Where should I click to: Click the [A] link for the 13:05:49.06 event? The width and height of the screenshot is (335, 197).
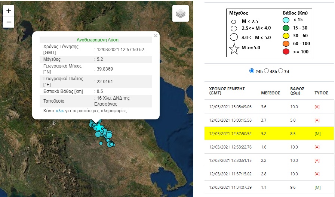pos(317,107)
